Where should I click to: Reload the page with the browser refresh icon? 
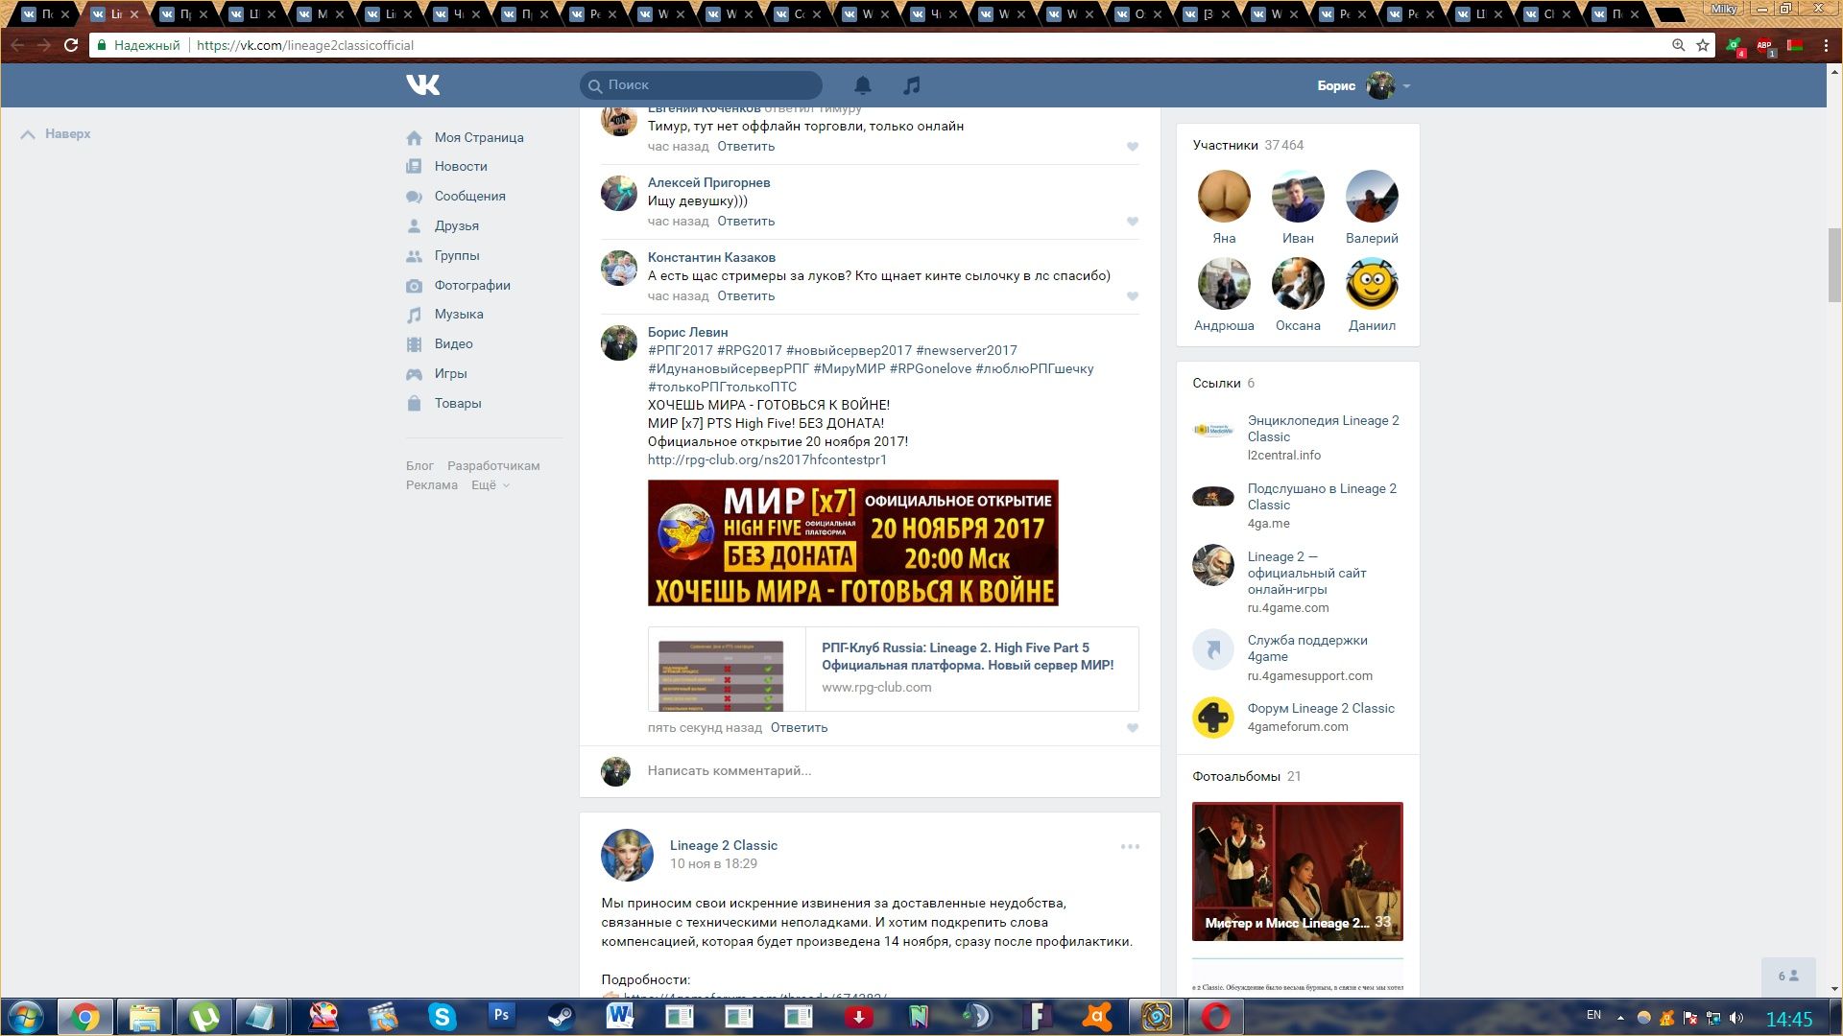point(71,45)
